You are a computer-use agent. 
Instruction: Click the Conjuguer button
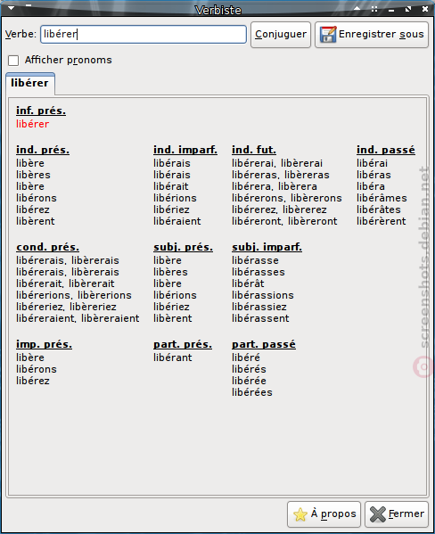click(281, 35)
